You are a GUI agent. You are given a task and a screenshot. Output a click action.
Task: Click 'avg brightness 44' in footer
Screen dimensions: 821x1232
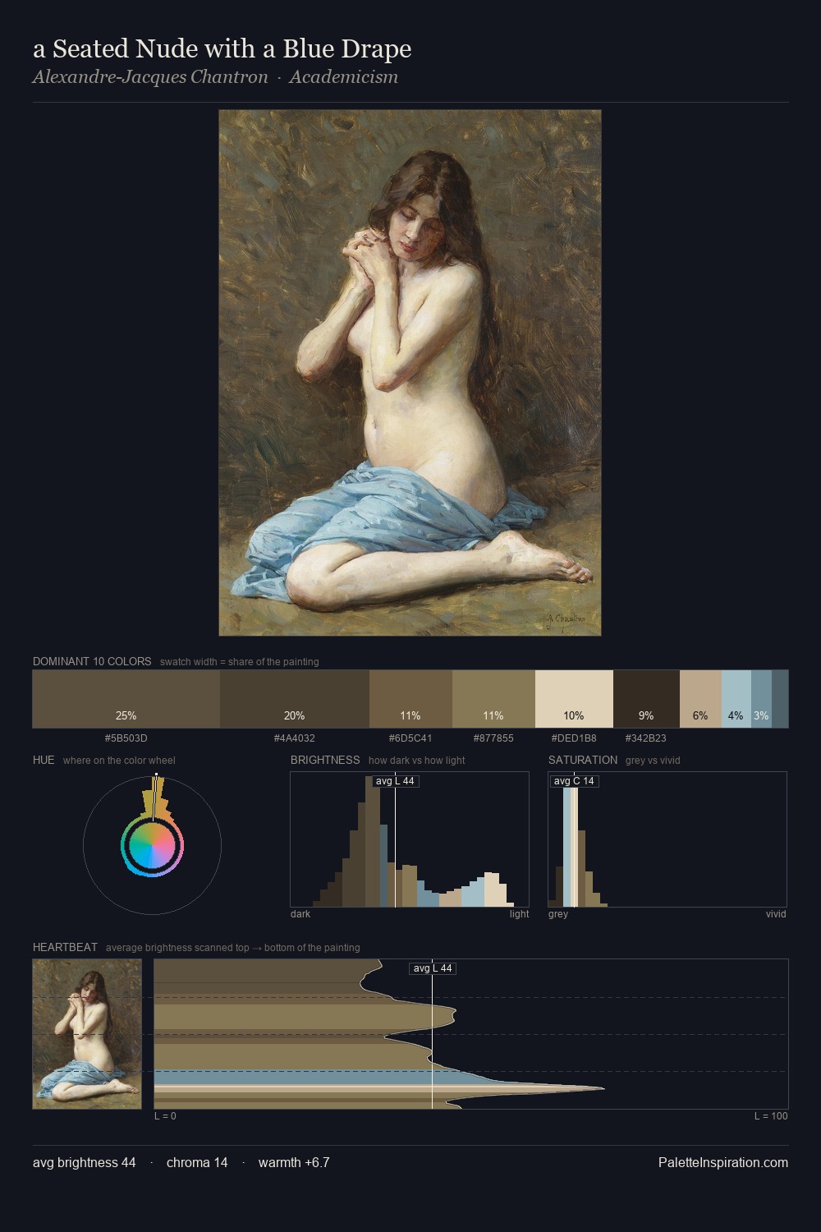85,1162
